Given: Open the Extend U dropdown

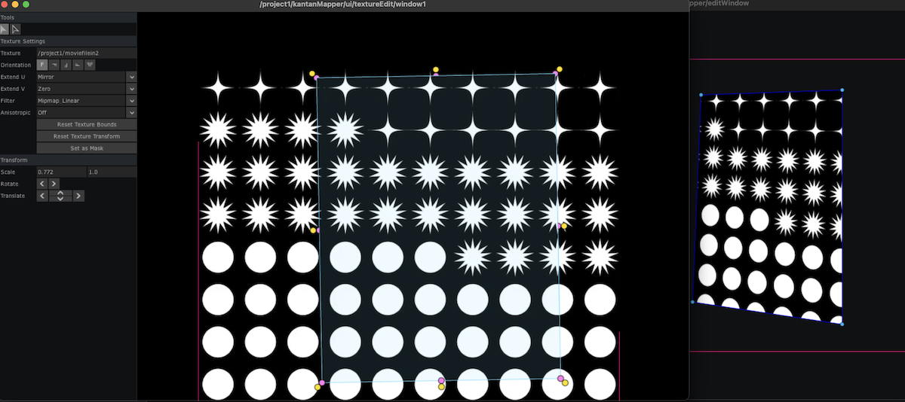Looking at the screenshot, I should tap(131, 77).
